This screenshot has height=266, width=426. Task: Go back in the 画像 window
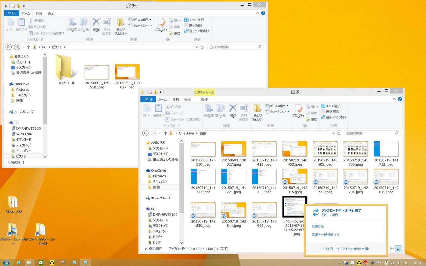145,133
